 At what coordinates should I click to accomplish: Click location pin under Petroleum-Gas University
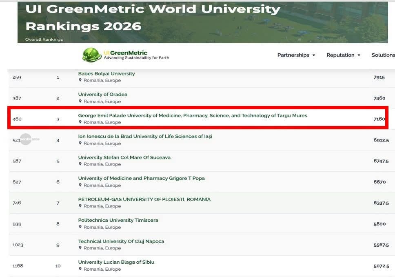point(80,206)
